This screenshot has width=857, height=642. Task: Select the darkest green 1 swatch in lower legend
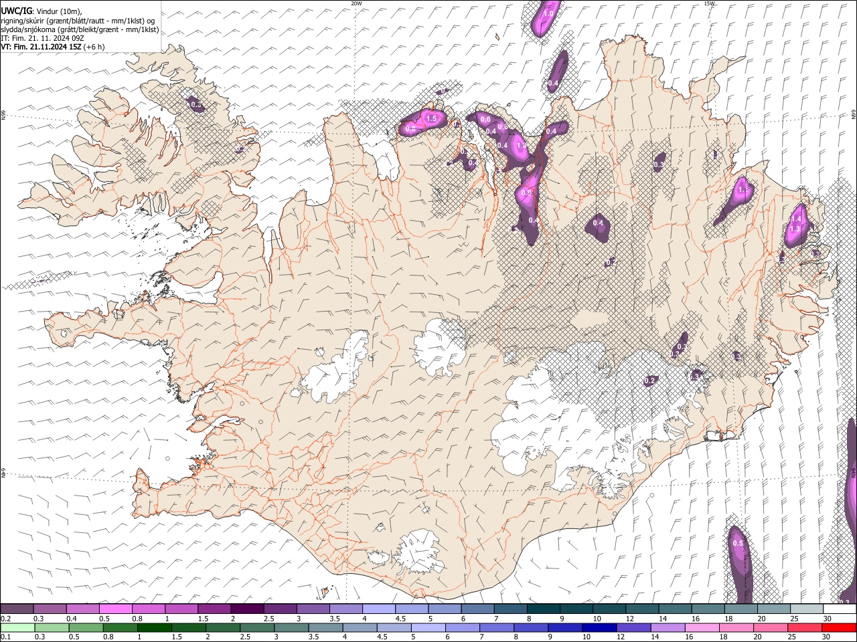tap(154, 627)
